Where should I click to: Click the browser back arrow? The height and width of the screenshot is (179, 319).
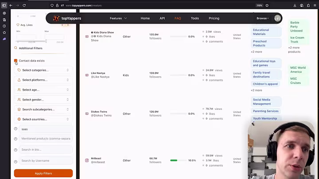(x=11, y=5)
